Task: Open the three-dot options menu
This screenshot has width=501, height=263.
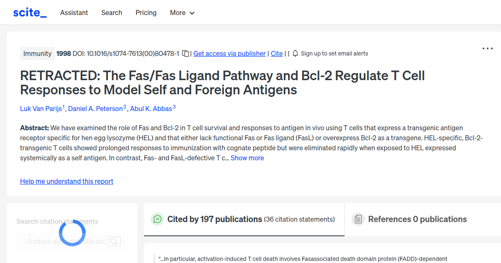Action: click(x=487, y=48)
